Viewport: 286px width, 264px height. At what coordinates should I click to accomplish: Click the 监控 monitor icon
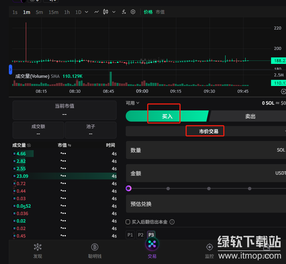(x=210, y=247)
